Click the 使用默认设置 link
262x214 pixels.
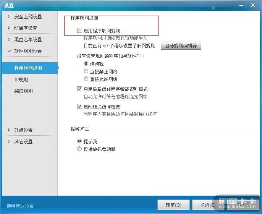pos(20,206)
